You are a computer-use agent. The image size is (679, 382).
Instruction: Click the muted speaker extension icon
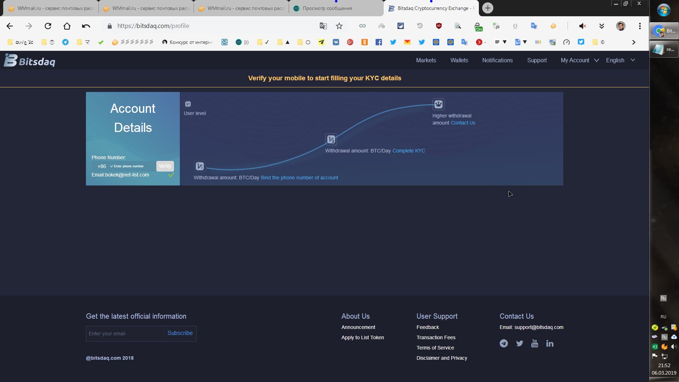point(582,26)
